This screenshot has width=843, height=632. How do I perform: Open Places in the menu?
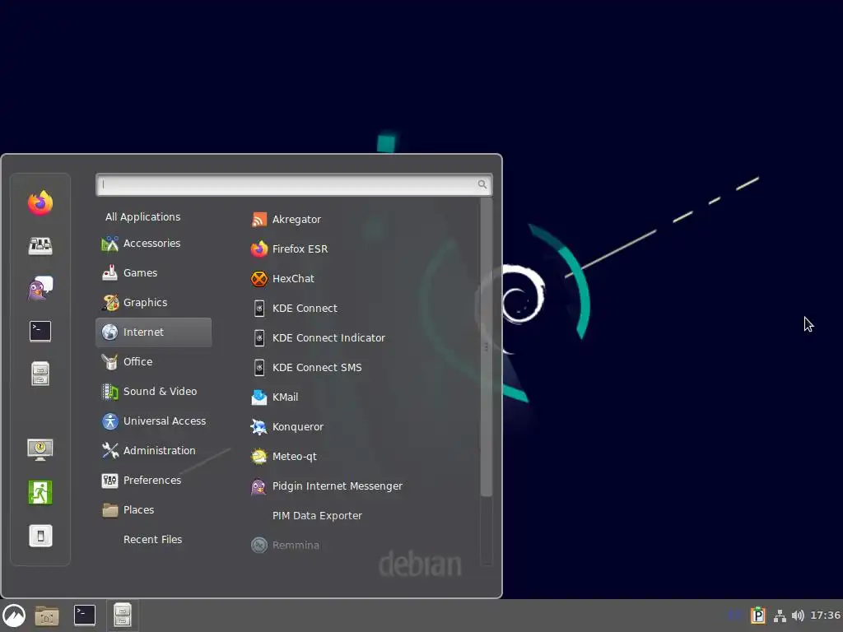click(x=153, y=509)
